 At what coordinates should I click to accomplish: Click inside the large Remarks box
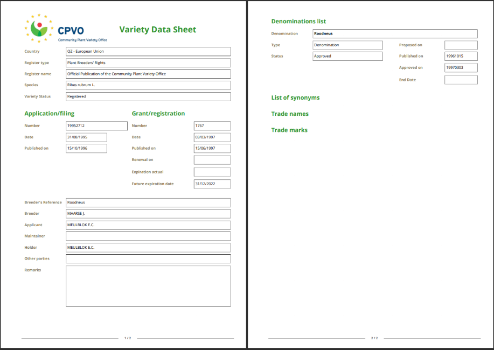click(148, 286)
